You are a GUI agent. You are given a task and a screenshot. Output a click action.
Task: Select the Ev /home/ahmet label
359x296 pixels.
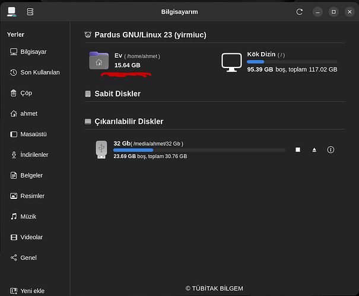pos(137,56)
